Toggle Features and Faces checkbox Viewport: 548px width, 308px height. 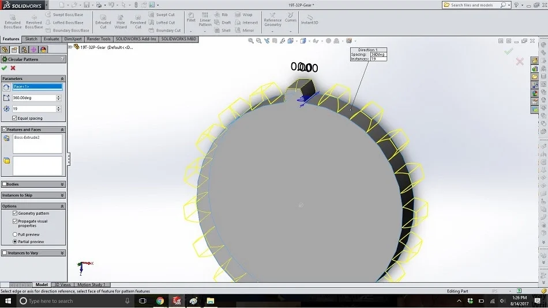tap(5, 130)
